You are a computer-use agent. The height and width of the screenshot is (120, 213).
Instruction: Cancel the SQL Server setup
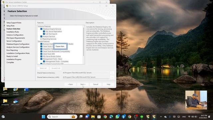(96, 84)
